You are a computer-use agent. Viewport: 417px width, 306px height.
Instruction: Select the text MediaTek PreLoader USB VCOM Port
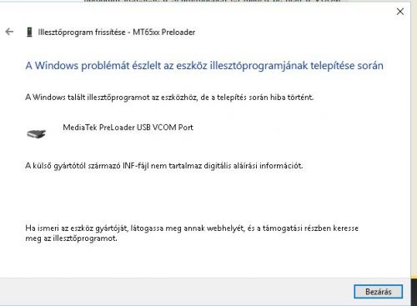click(x=128, y=128)
